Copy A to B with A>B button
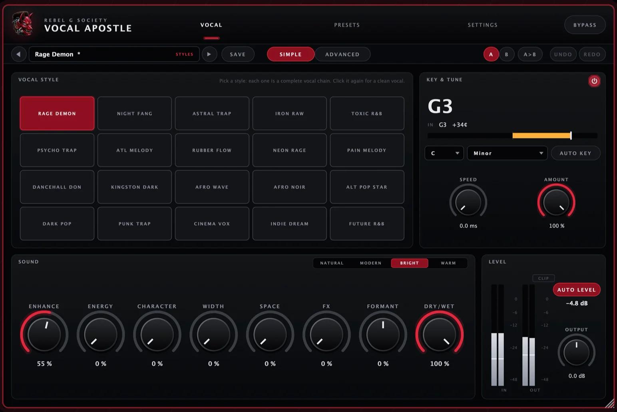 click(530, 54)
